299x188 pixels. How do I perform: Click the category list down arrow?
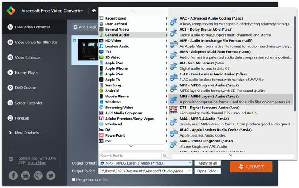click(x=131, y=146)
